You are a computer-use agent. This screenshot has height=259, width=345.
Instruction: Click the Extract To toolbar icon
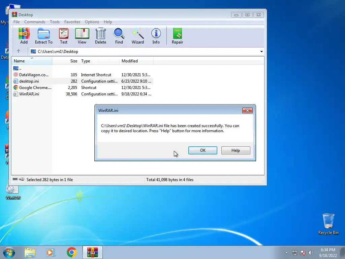tap(44, 33)
